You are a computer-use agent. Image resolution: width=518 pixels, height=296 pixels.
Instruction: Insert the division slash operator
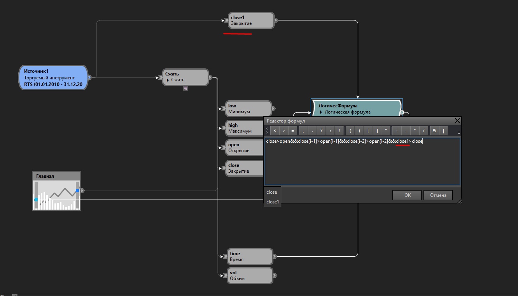pyautogui.click(x=423, y=131)
